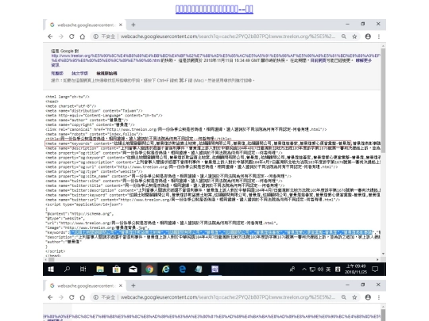429x321 pixels.
Task: Click the "@context":"http://schema.org" line
Action: click(x=79, y=214)
